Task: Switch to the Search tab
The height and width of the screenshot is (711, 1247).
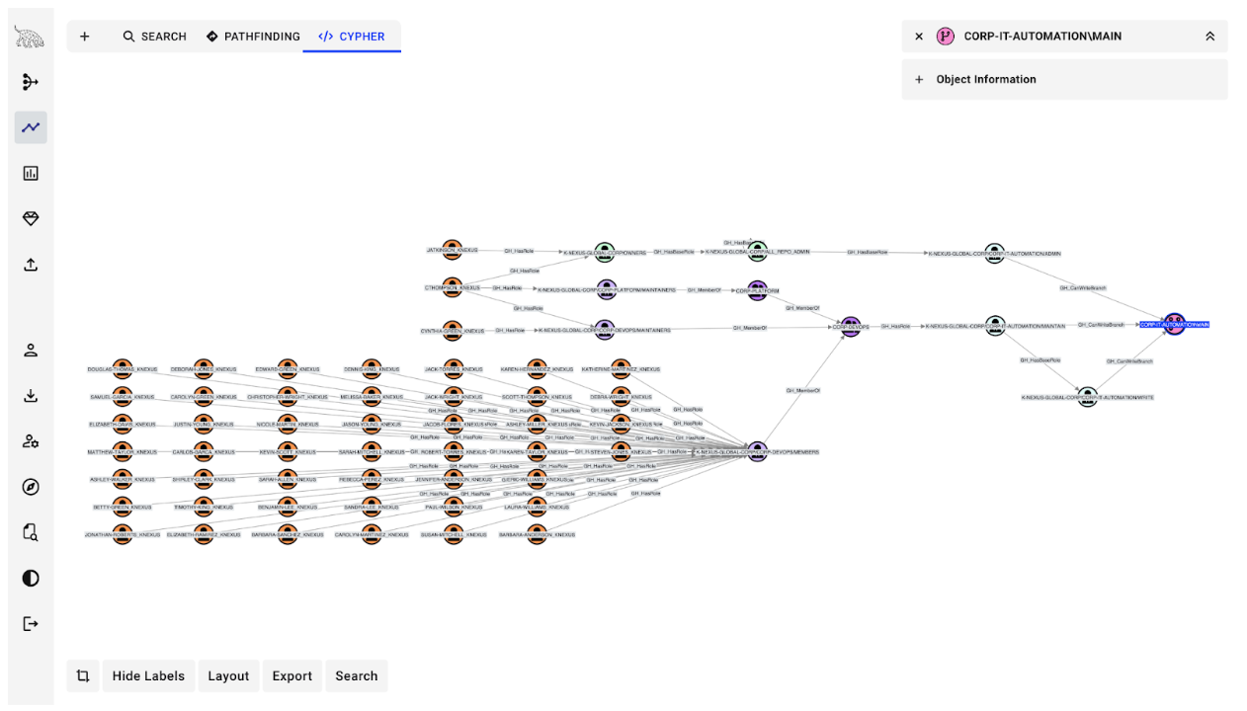Action: 154,37
